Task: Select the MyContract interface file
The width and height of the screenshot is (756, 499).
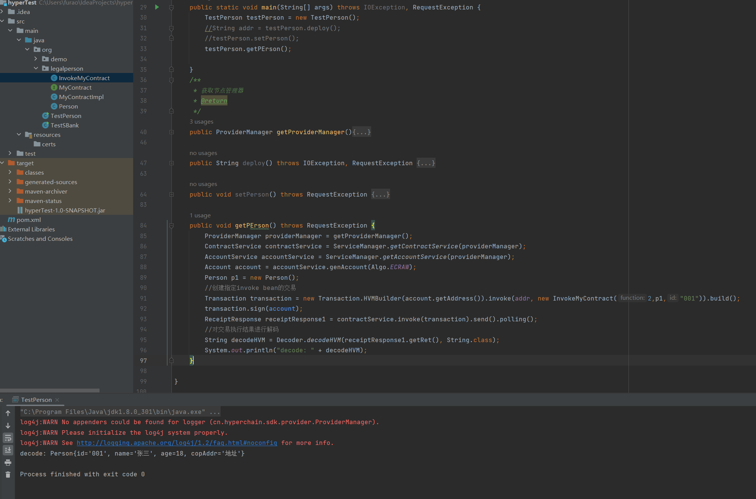Action: tap(75, 87)
